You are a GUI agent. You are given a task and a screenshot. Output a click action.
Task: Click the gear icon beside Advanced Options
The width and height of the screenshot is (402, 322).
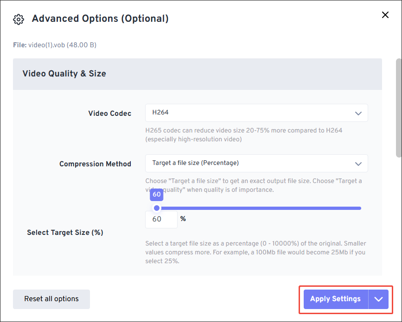[x=19, y=19]
